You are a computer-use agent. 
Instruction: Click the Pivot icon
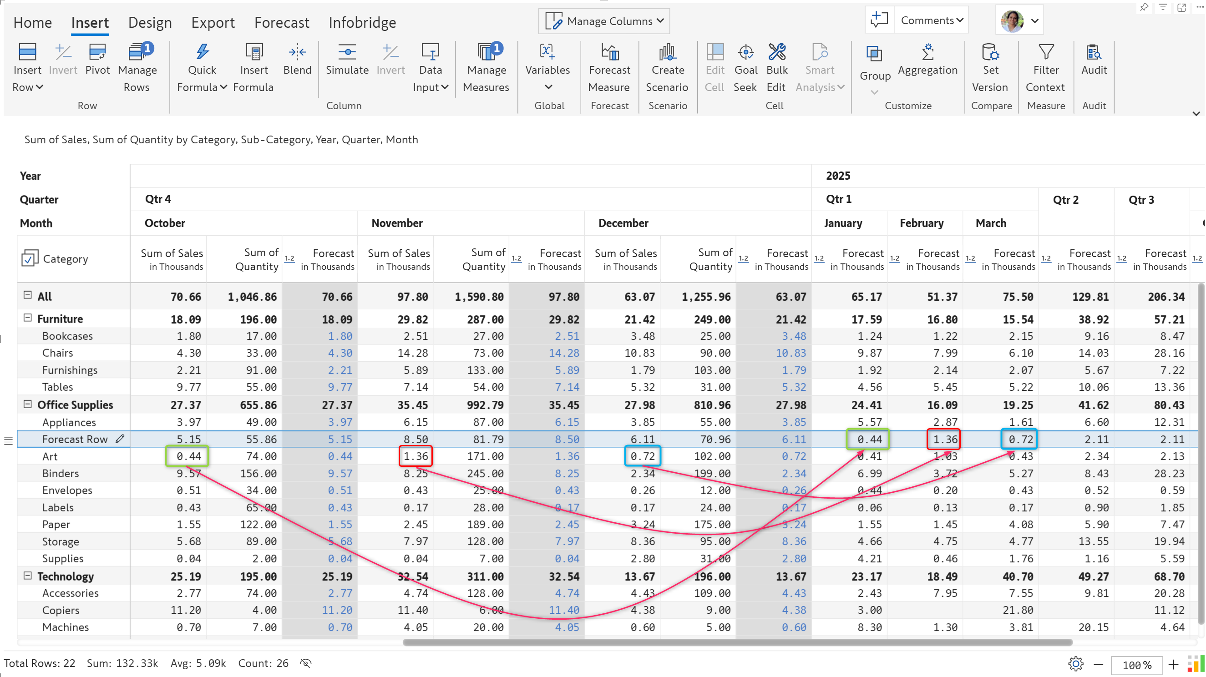97,52
